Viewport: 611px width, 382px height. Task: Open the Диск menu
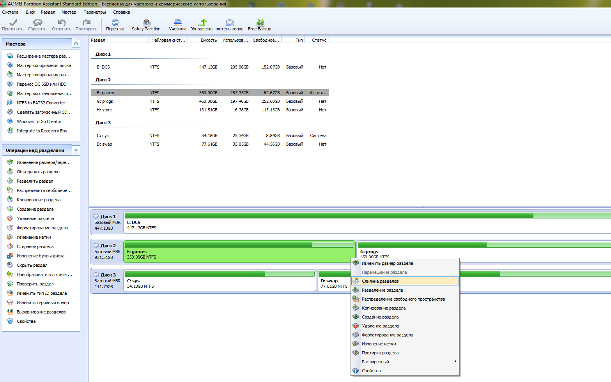(x=30, y=12)
